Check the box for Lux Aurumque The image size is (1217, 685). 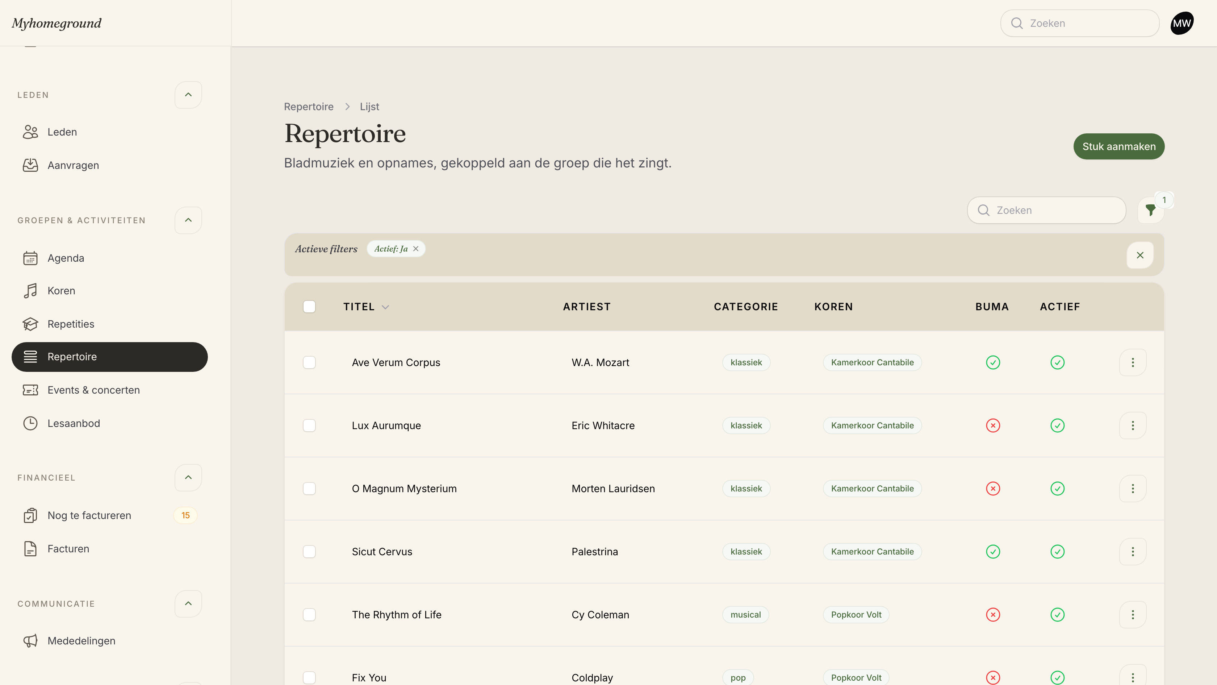click(309, 425)
